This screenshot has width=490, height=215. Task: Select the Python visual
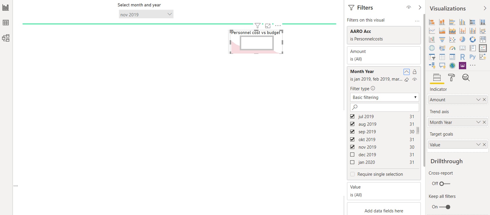(x=473, y=57)
